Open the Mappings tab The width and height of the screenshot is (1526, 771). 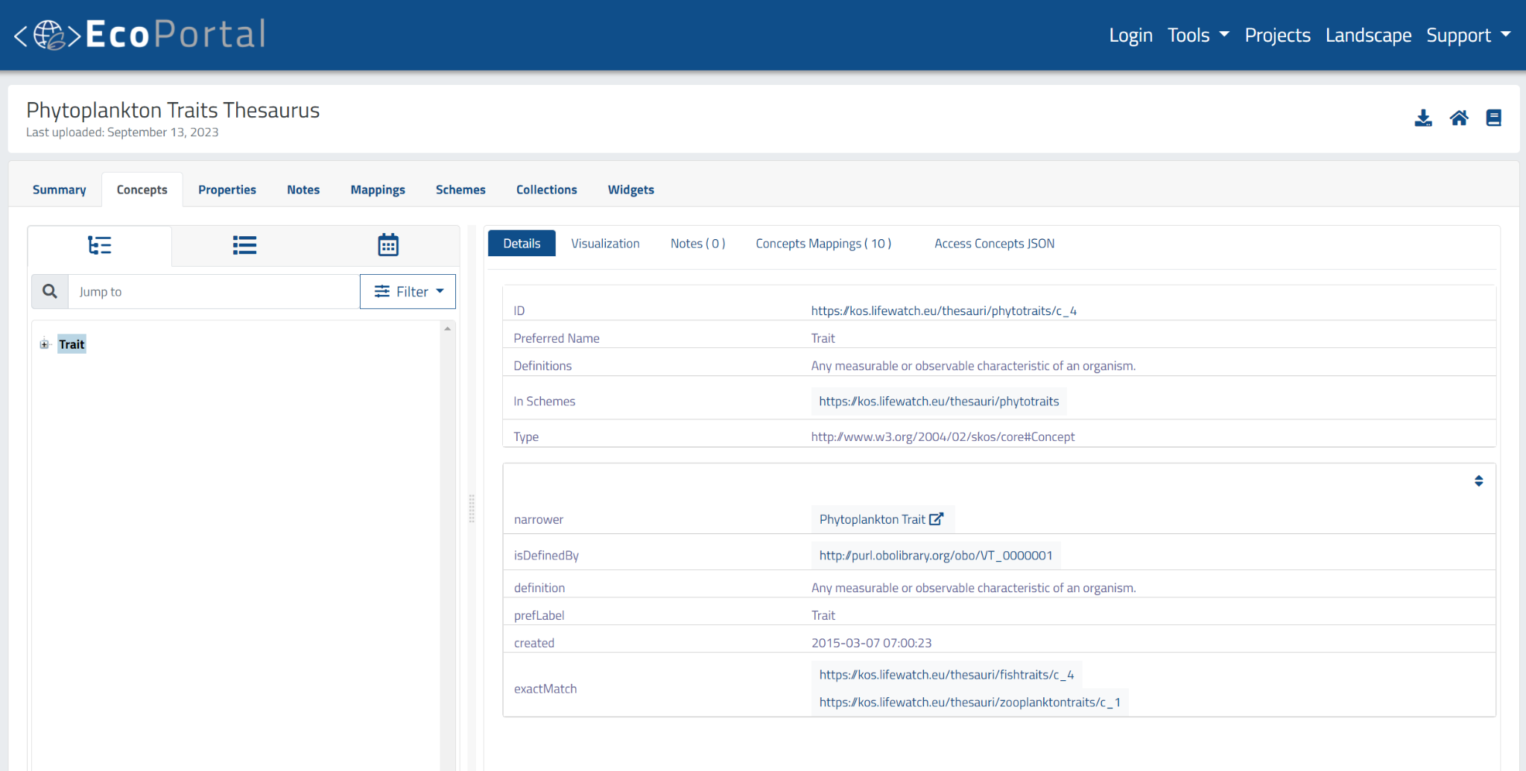pos(378,189)
